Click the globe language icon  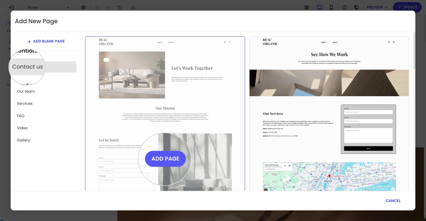(356, 7)
